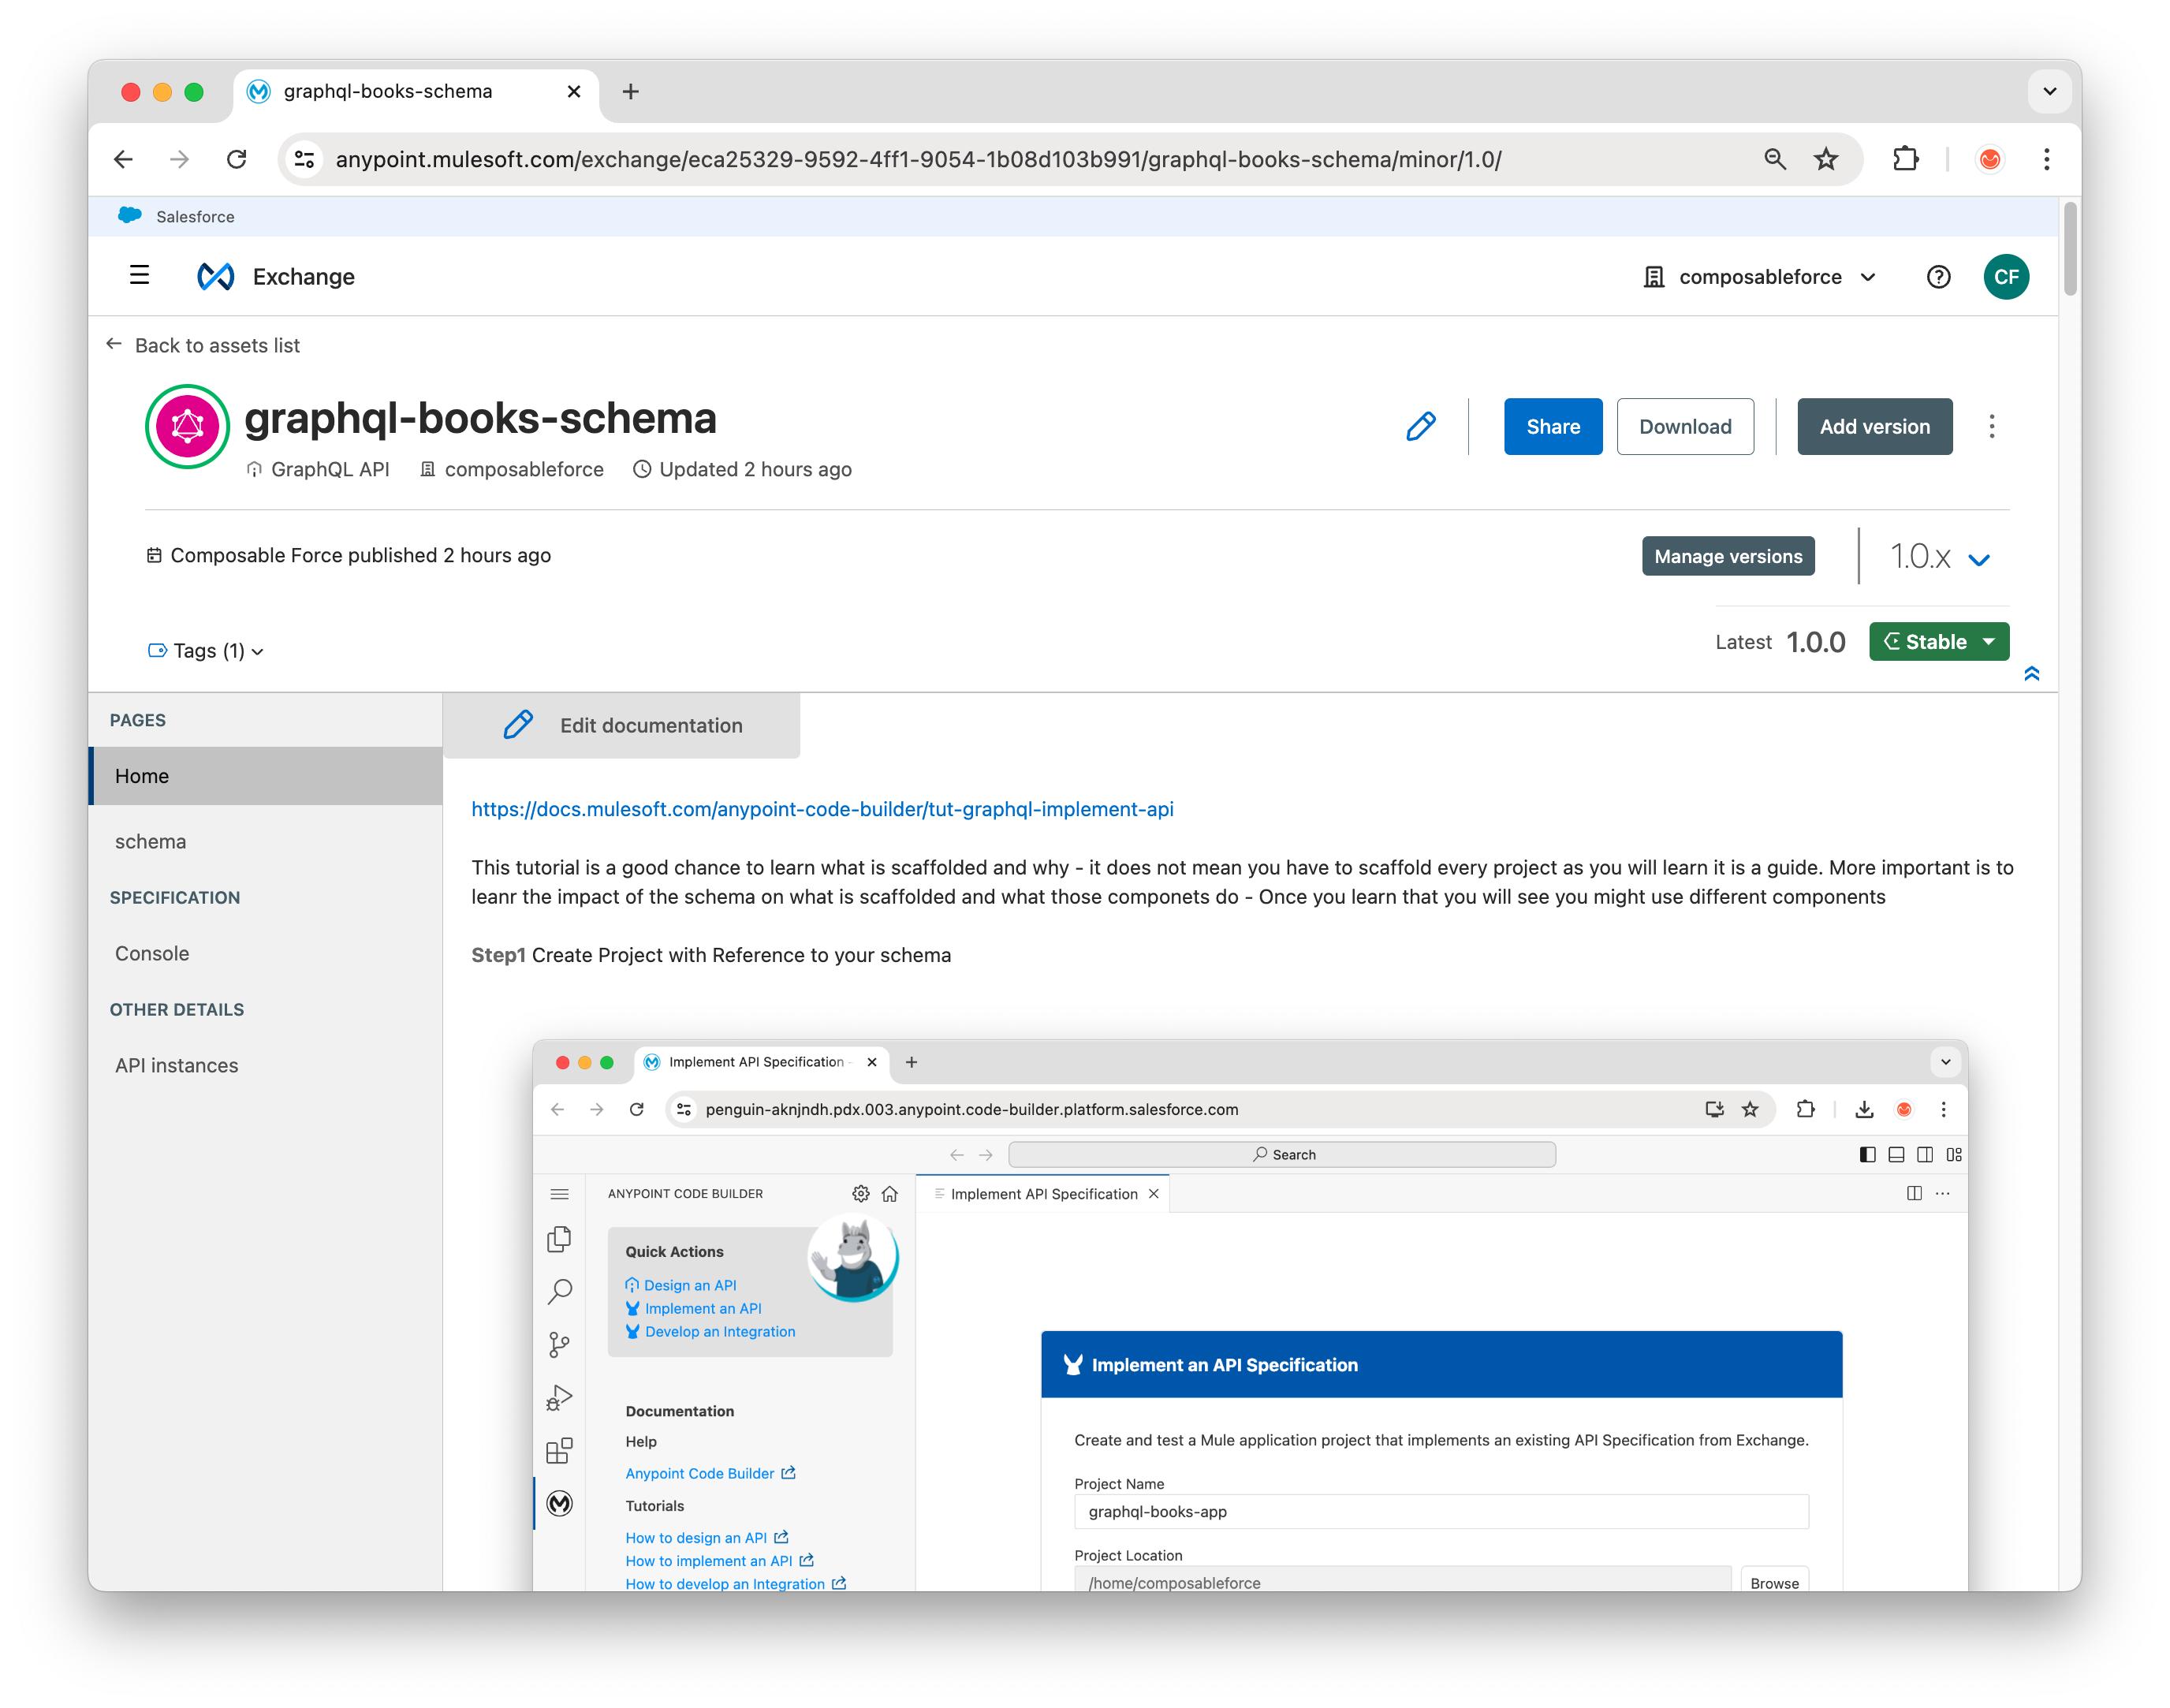Open the help question mark icon

point(1938,277)
